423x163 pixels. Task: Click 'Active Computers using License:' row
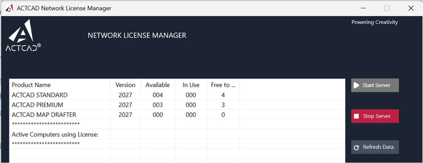177,134
